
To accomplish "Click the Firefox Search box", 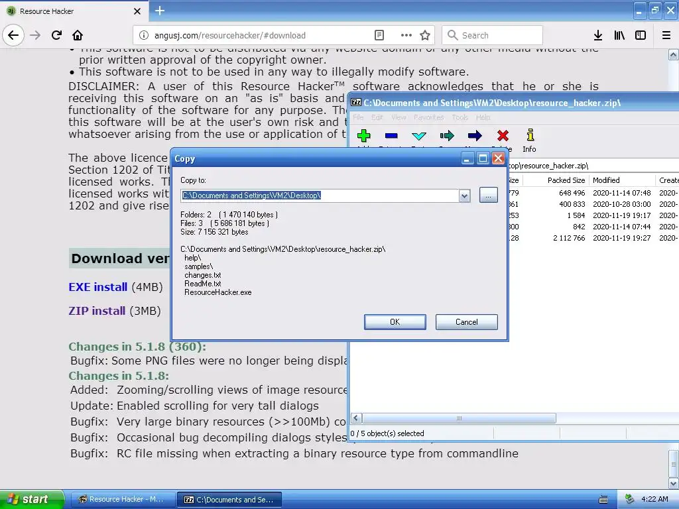I will [x=493, y=35].
